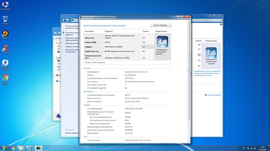270x151 pixels.
Task: Click scrollbar down arrow in front window
Action: pos(189,142)
